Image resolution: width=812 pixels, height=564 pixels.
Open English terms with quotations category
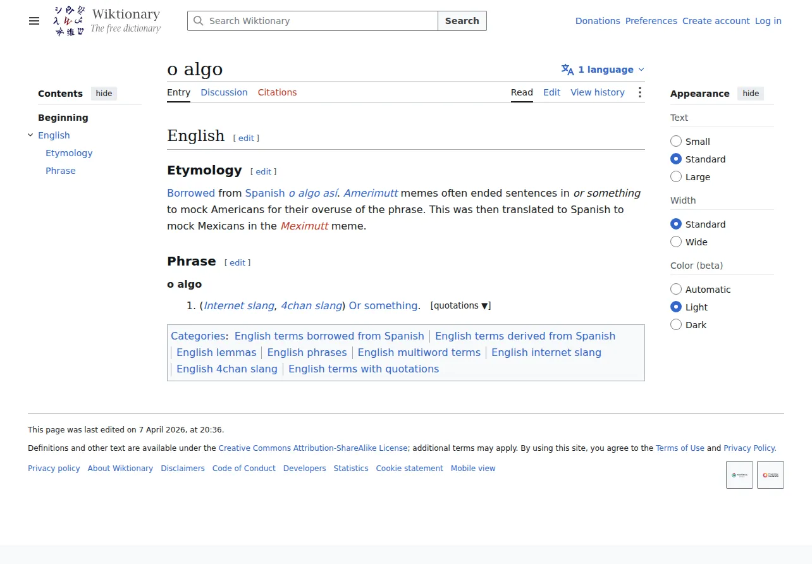coord(364,369)
